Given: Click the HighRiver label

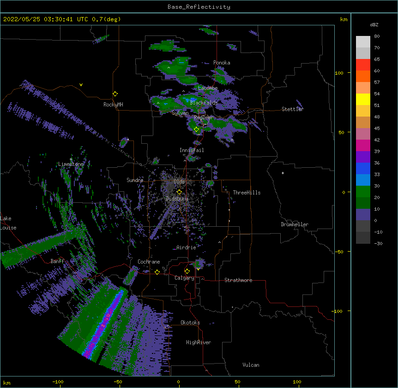Looking at the screenshot, I should 199,342.
